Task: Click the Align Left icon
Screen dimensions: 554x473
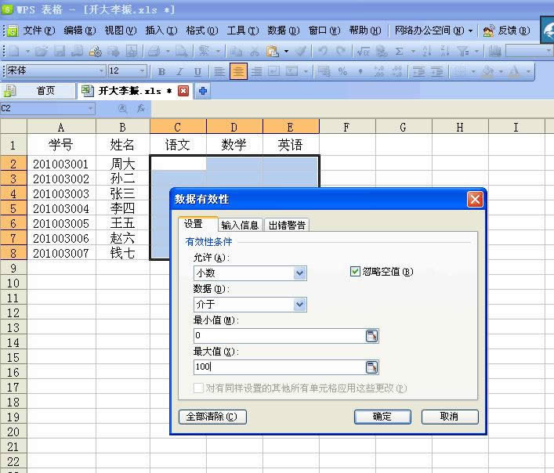Action: pyautogui.click(x=219, y=72)
